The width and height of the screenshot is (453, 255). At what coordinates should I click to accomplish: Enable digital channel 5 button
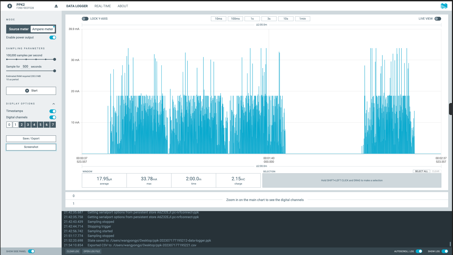click(40, 125)
